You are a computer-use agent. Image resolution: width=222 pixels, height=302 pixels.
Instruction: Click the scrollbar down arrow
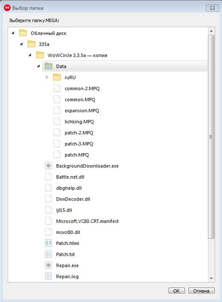point(211,279)
